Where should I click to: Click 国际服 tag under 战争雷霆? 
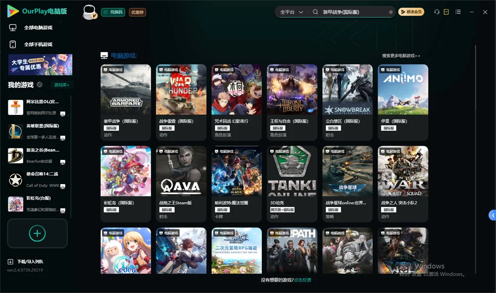[167, 128]
